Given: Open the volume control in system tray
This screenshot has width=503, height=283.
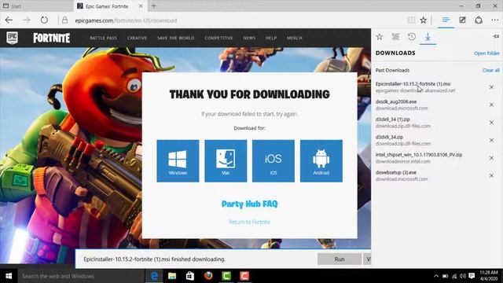Looking at the screenshot, I should [x=463, y=276].
